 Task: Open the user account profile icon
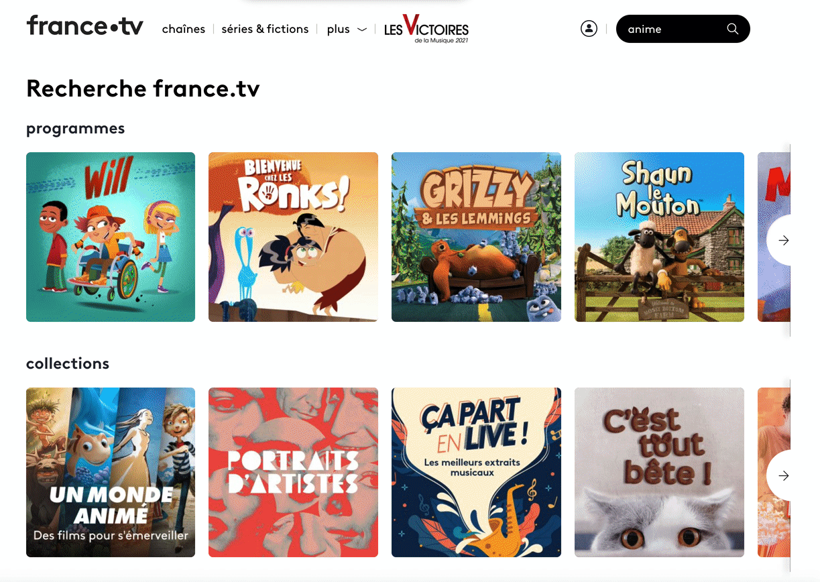coord(589,29)
